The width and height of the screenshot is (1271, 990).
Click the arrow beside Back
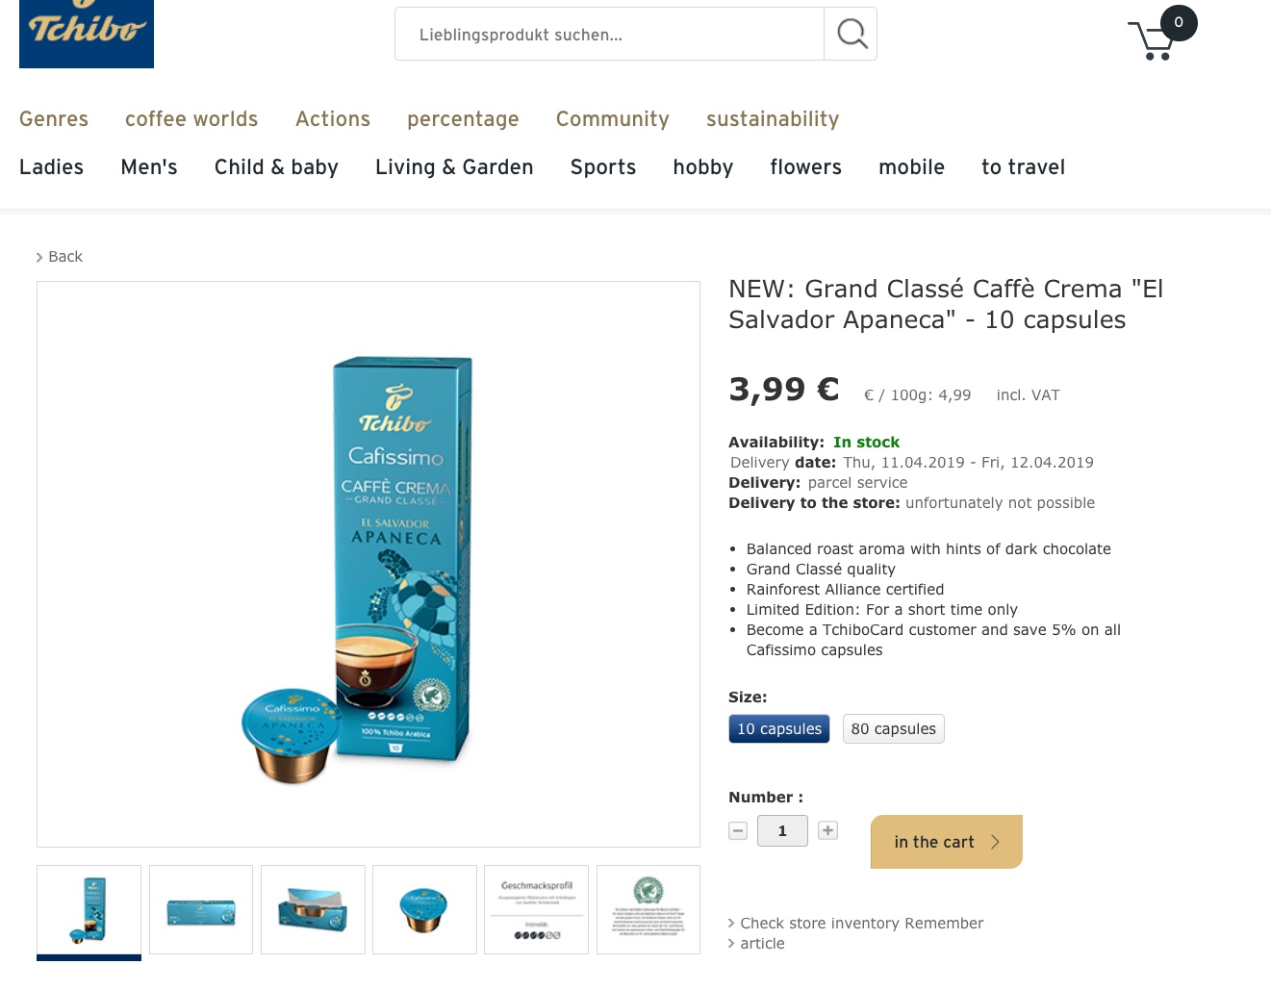[39, 257]
